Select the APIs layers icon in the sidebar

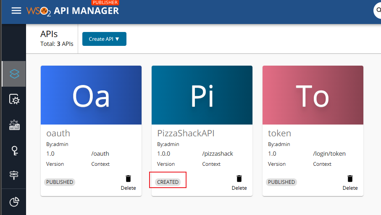click(x=14, y=74)
